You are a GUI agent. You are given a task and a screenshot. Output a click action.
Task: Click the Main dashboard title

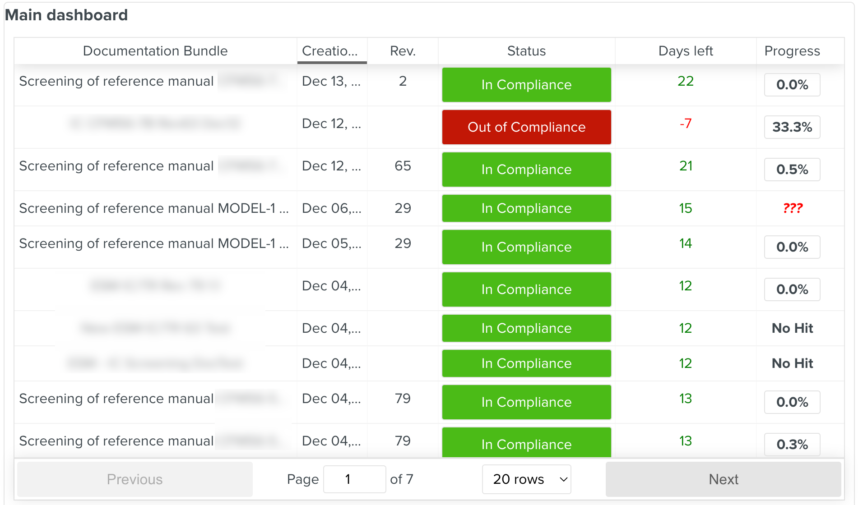(x=66, y=15)
